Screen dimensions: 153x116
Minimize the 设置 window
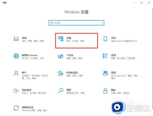(134, 3)
